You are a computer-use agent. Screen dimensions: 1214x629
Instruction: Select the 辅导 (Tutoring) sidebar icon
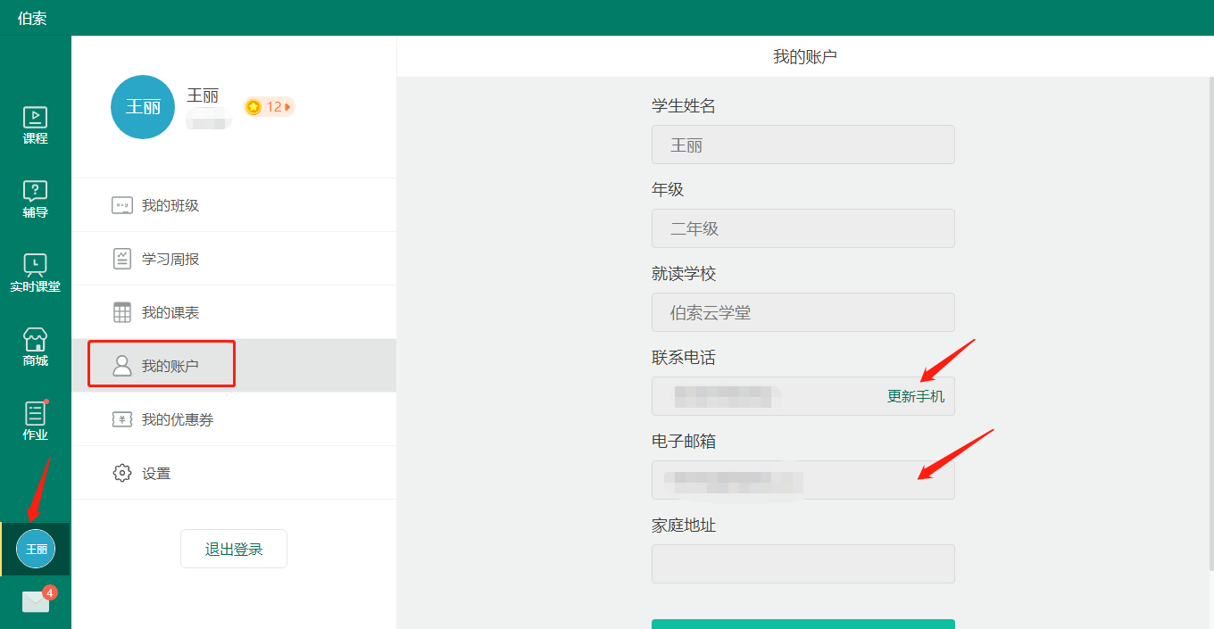[34, 197]
